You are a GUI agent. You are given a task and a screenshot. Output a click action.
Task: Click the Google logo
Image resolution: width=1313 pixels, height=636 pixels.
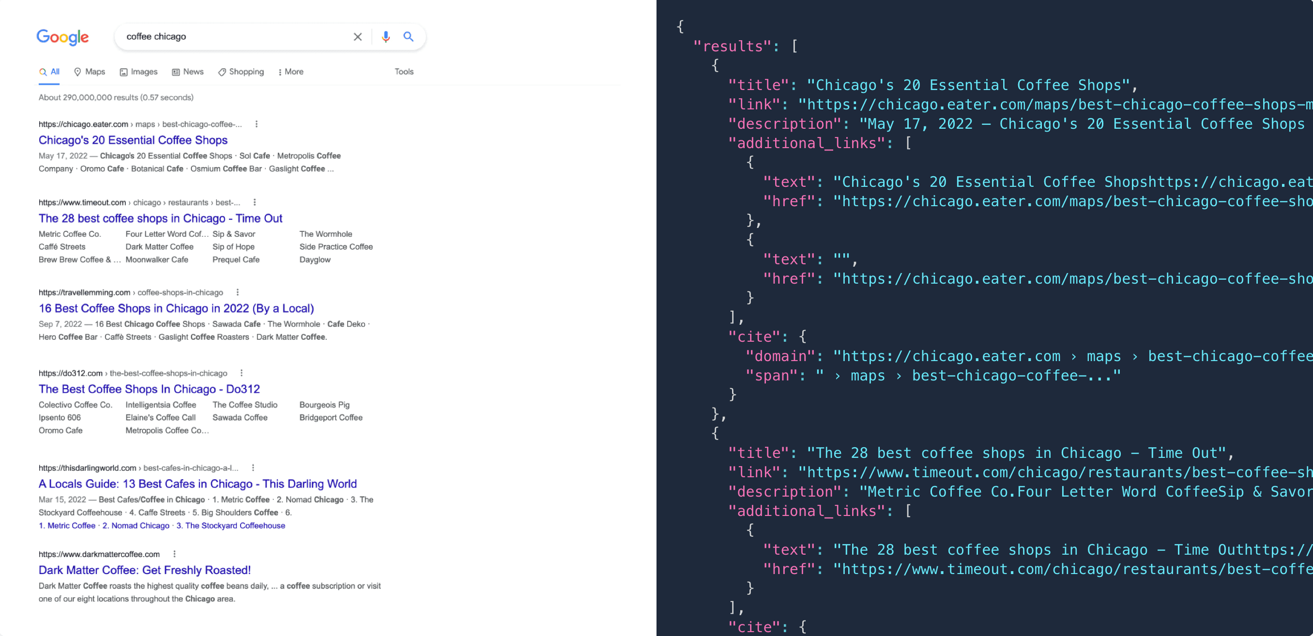(62, 37)
